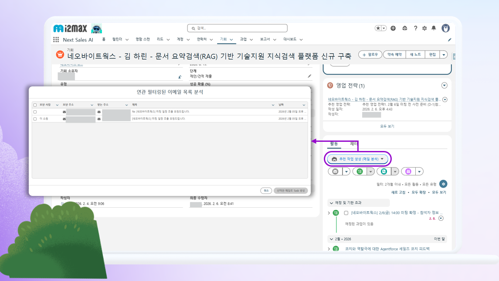Open the 명함 스캔 navigation tab
The width and height of the screenshot is (499, 281).
tap(143, 39)
